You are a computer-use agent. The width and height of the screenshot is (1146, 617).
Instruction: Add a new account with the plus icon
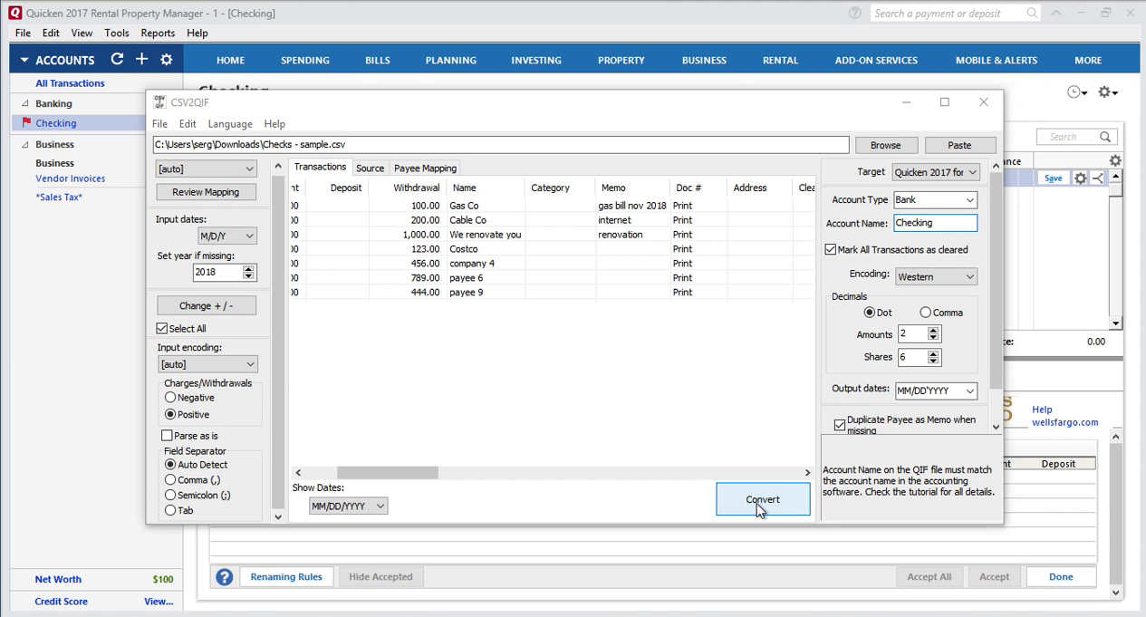[x=141, y=59]
